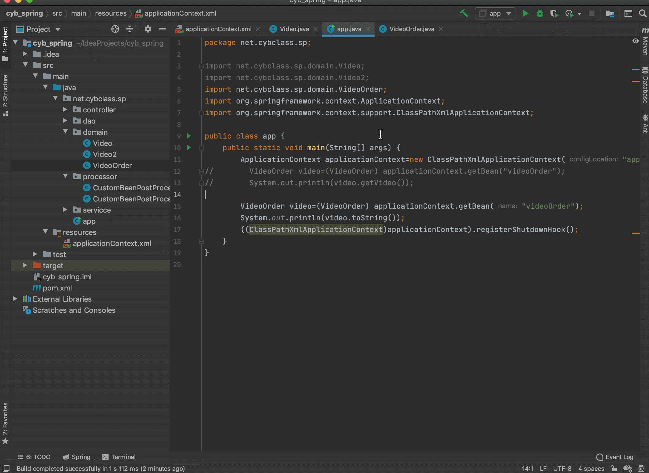Open the Favorites tool window
Screen dimensions: 649x473
5,423
